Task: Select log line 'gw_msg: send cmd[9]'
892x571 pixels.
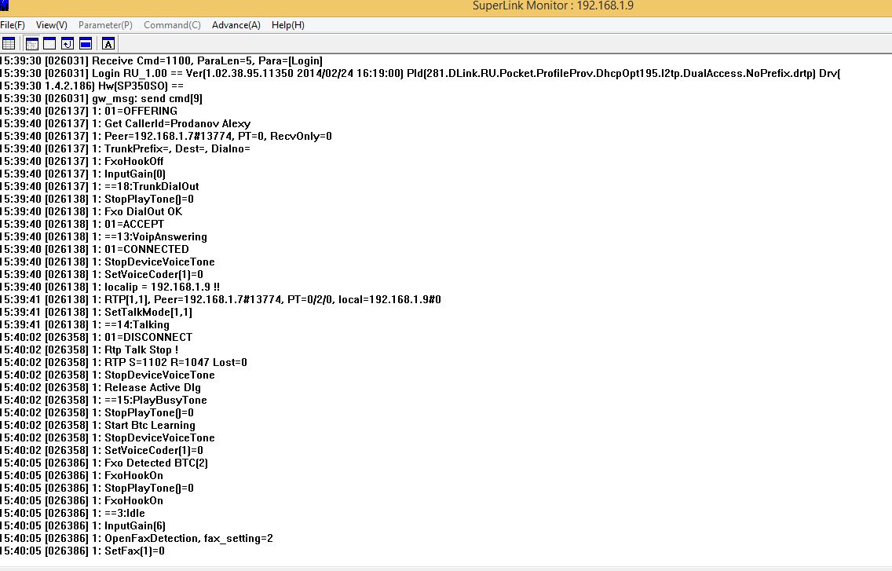Action: pyautogui.click(x=101, y=98)
